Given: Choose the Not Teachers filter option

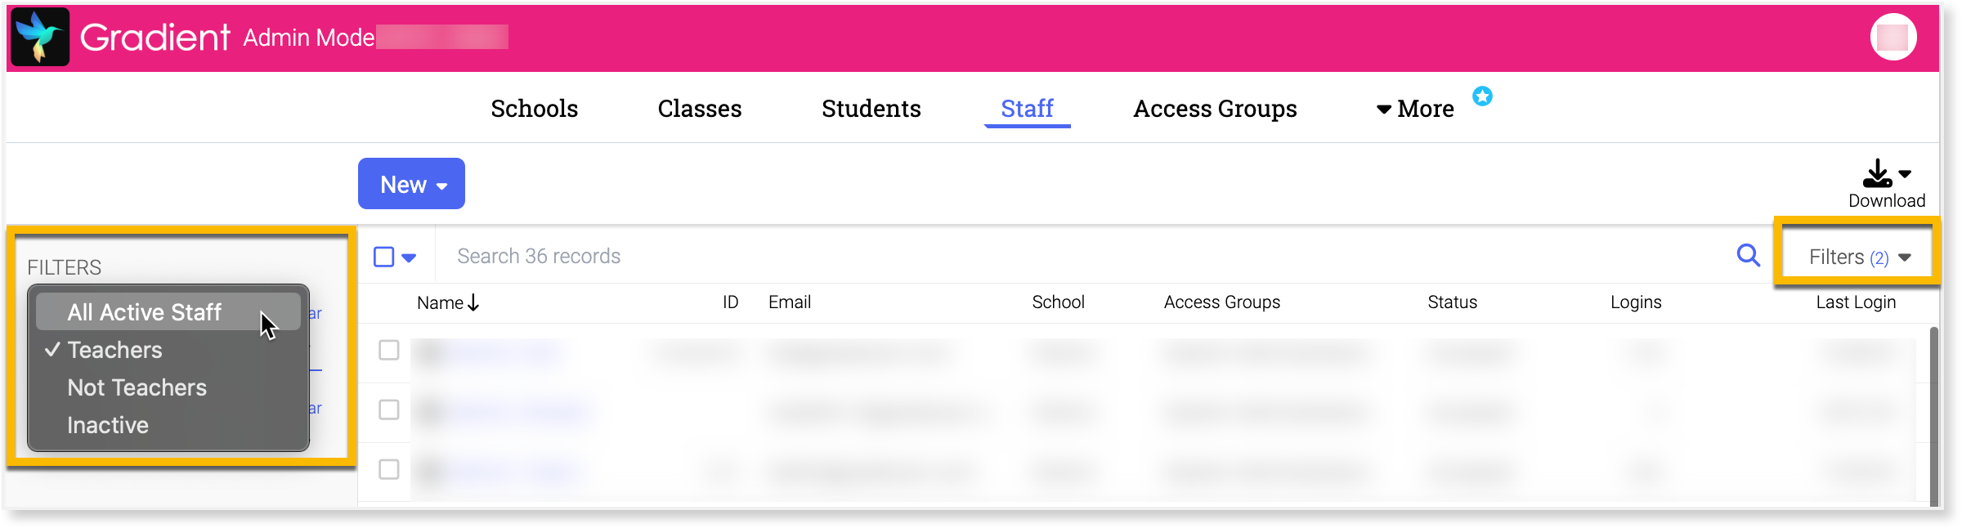Looking at the screenshot, I should coord(137,387).
